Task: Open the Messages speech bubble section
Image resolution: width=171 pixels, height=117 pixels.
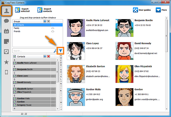Action: (x=7, y=21)
